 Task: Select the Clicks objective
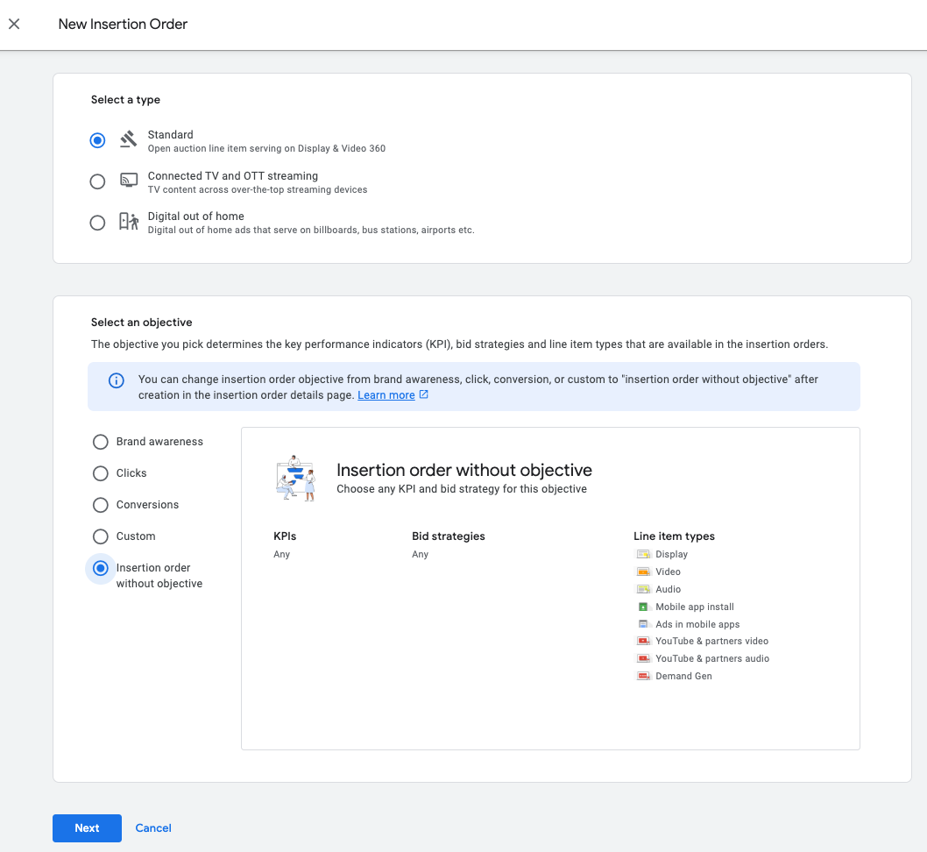pyautogui.click(x=101, y=473)
